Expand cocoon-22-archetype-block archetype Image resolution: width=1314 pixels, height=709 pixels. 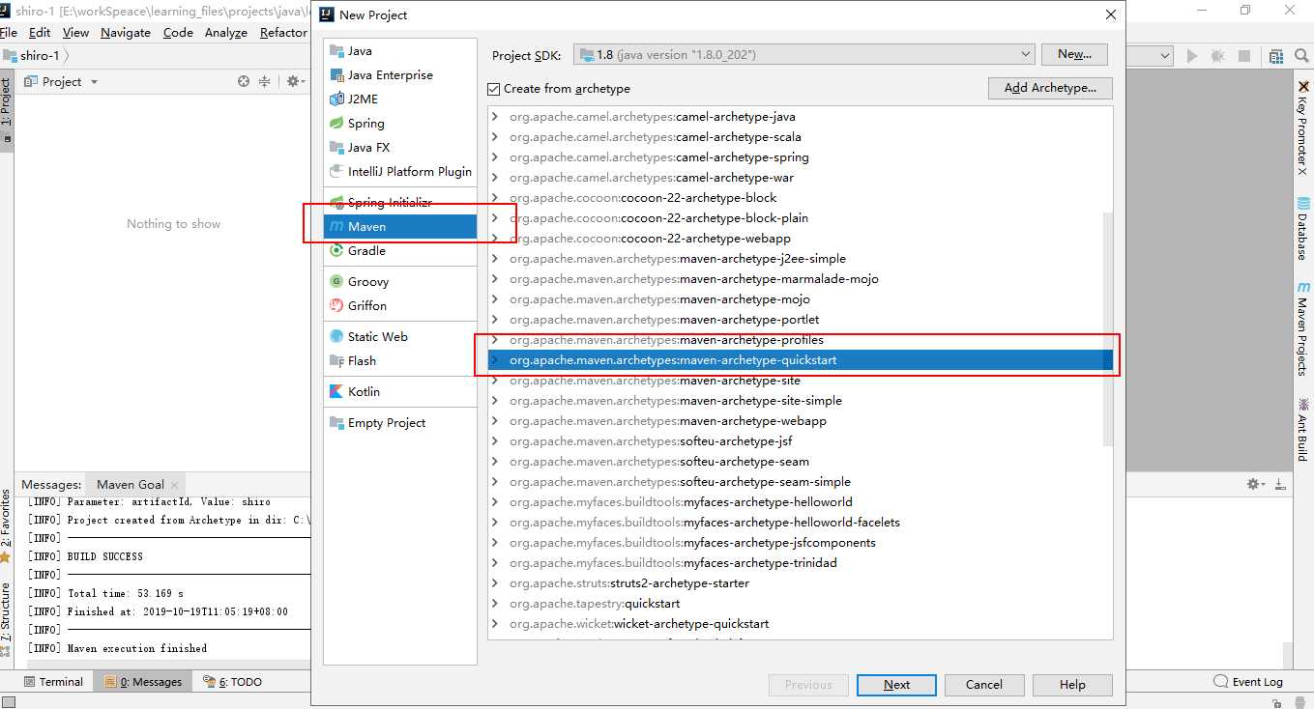click(495, 198)
